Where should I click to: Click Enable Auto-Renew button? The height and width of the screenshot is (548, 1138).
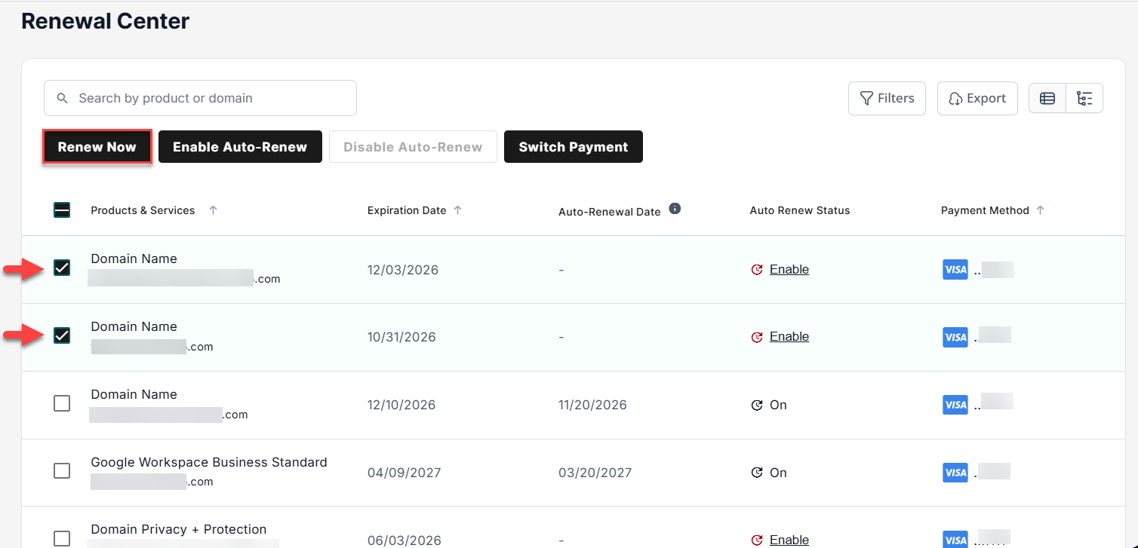click(240, 147)
